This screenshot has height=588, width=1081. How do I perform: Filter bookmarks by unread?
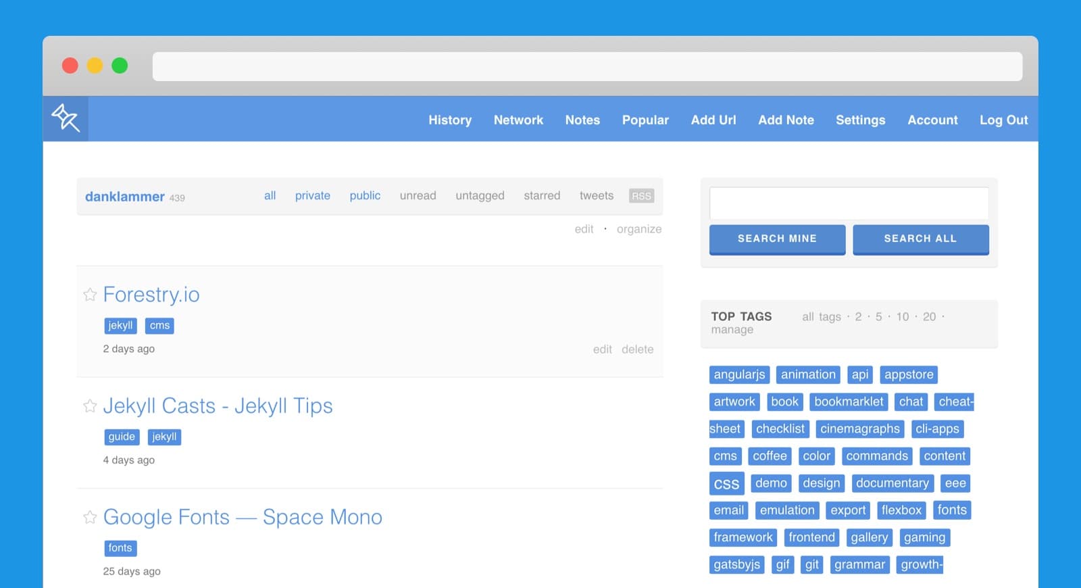tap(418, 195)
